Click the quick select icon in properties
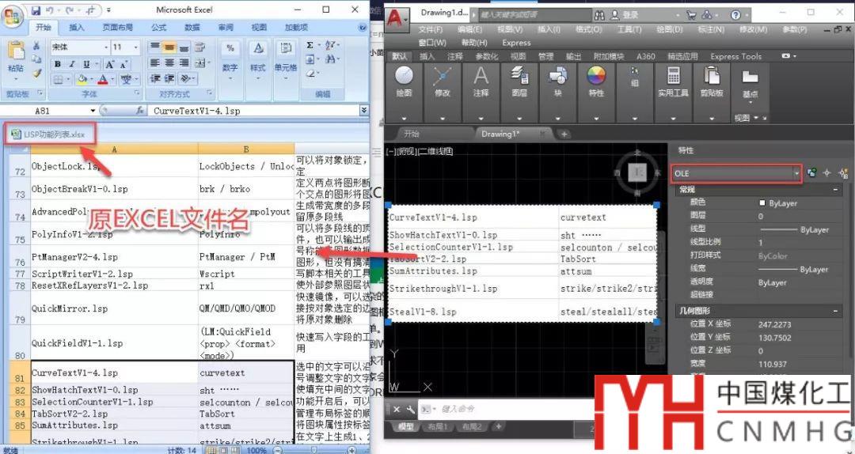The width and height of the screenshot is (855, 454). pos(844,173)
